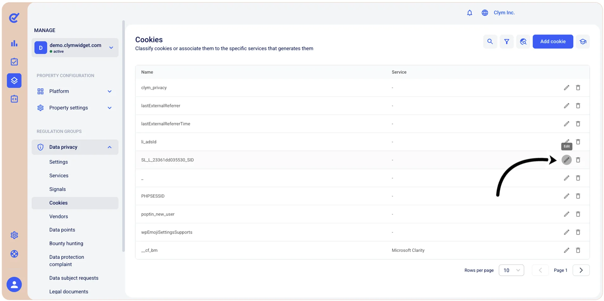Screen dimensions: 604x301
Task: Open Bounty hunting menu item
Action: coord(66,243)
